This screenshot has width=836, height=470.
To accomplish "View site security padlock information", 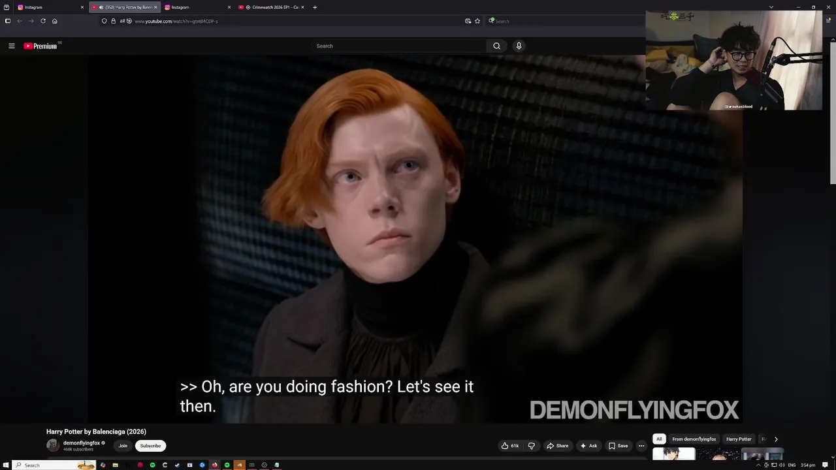I will [113, 21].
